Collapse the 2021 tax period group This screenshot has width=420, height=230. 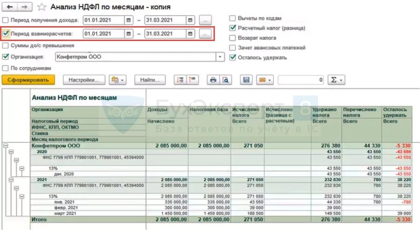pos(11,180)
